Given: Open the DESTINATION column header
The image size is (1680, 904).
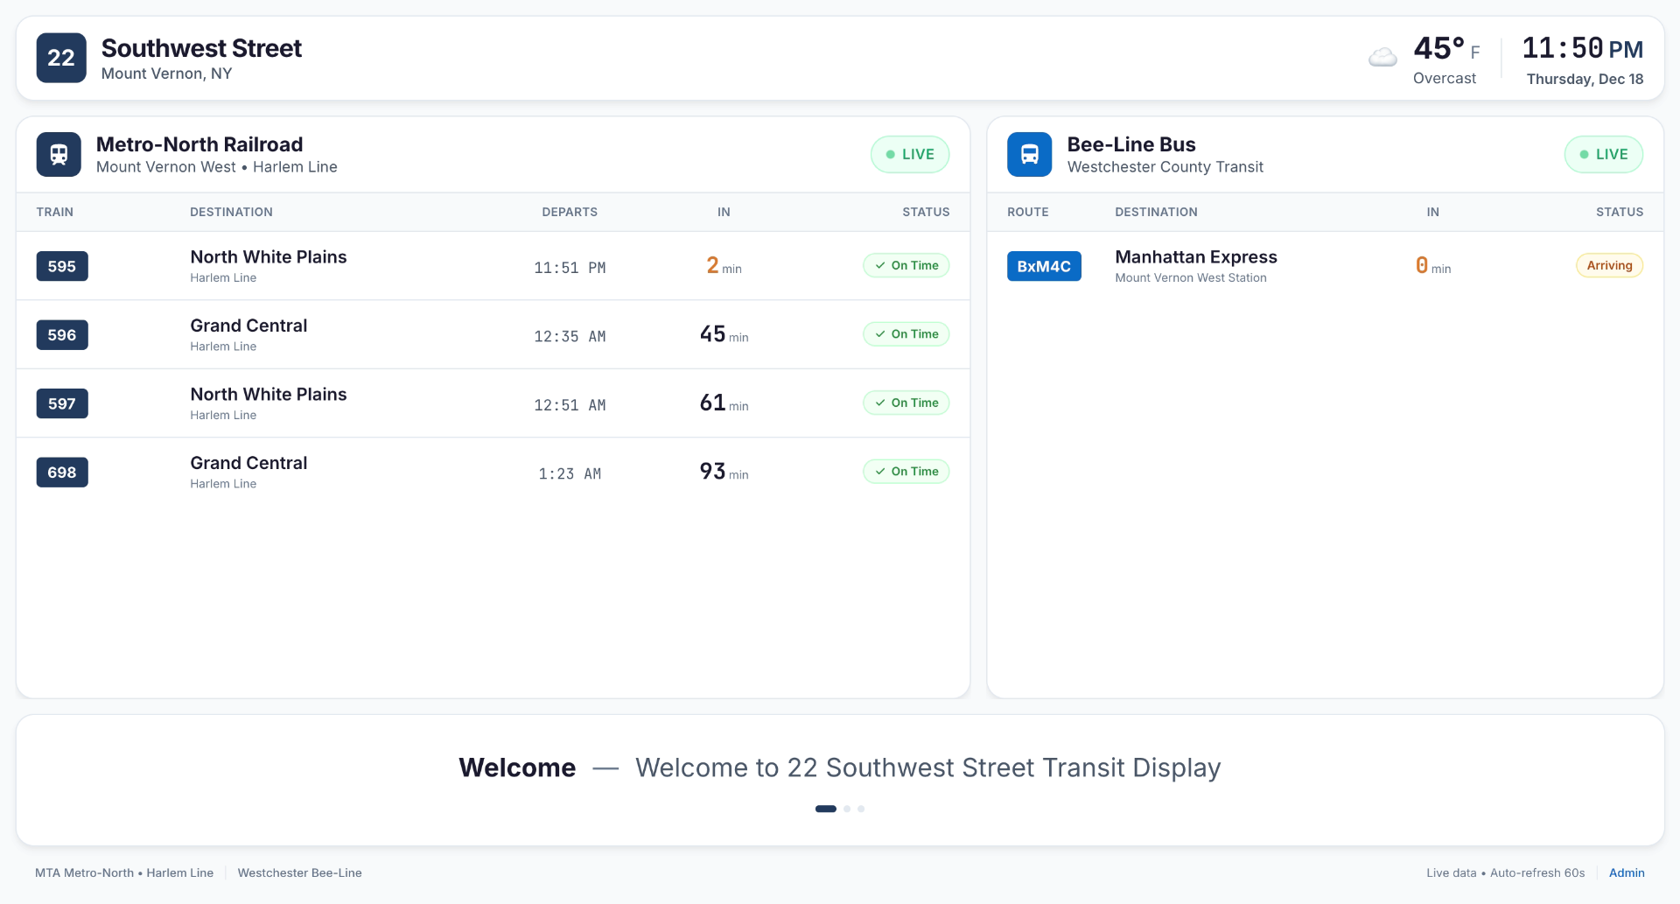Looking at the screenshot, I should tap(230, 212).
